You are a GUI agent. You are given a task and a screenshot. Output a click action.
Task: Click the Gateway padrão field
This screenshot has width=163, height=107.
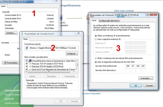coord(135,52)
